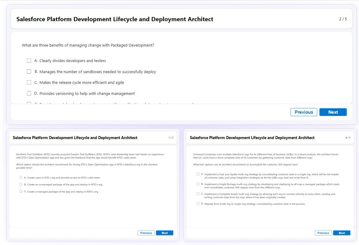The width and height of the screenshot is (359, 245).
Task: Click Next in the 1 / 5 question card
Action: (x=165, y=233)
